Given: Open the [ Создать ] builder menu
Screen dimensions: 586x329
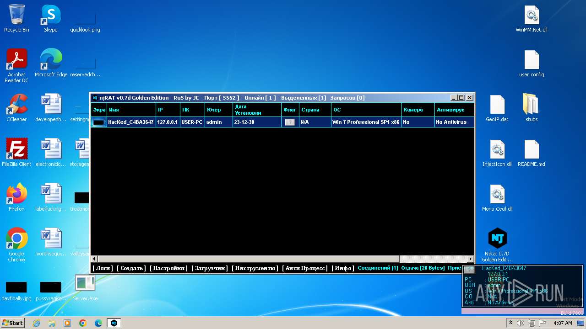Looking at the screenshot, I should [131, 268].
